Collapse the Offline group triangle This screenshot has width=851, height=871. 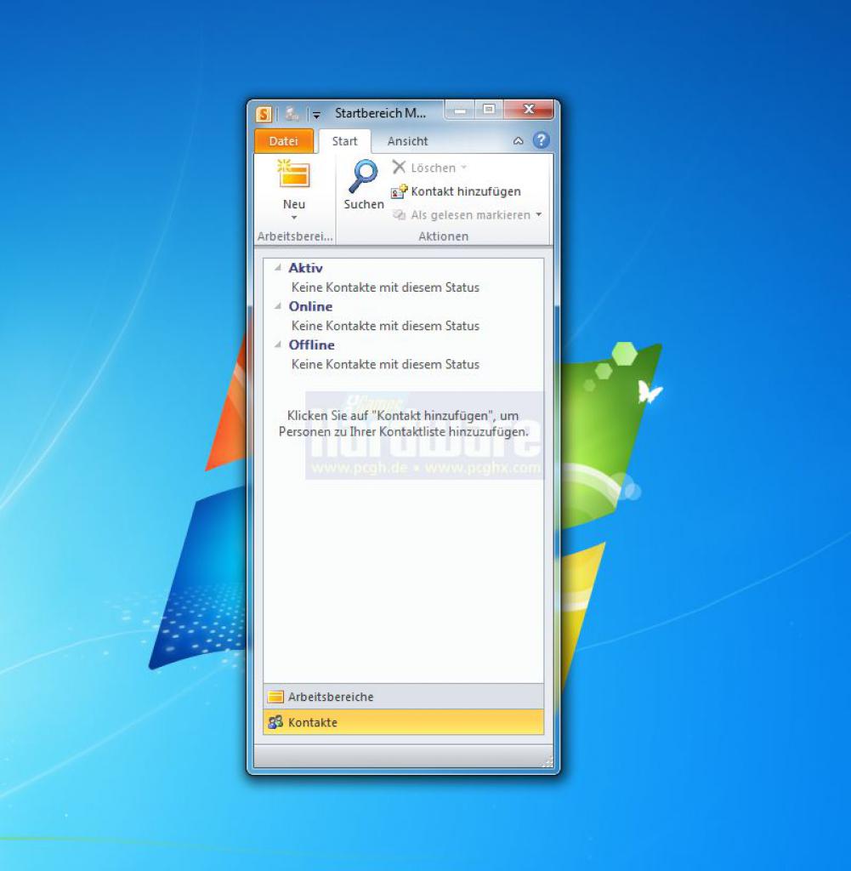pyautogui.click(x=277, y=344)
